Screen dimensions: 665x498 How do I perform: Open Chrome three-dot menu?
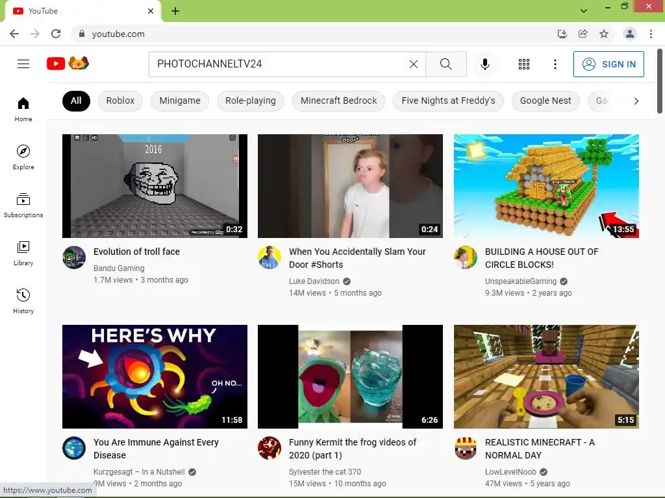(651, 34)
